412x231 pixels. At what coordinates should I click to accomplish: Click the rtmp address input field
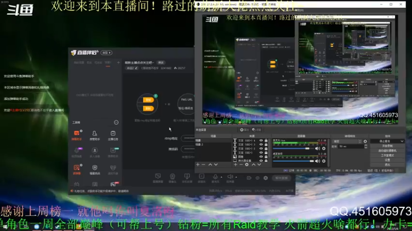click(x=187, y=138)
